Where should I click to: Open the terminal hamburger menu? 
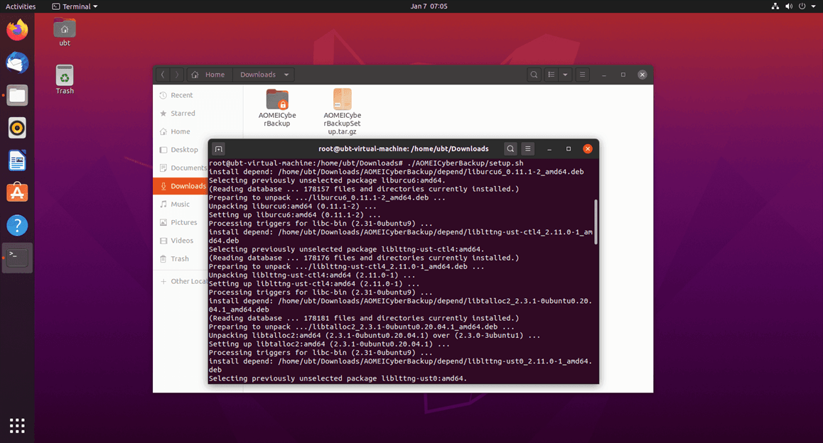click(528, 149)
